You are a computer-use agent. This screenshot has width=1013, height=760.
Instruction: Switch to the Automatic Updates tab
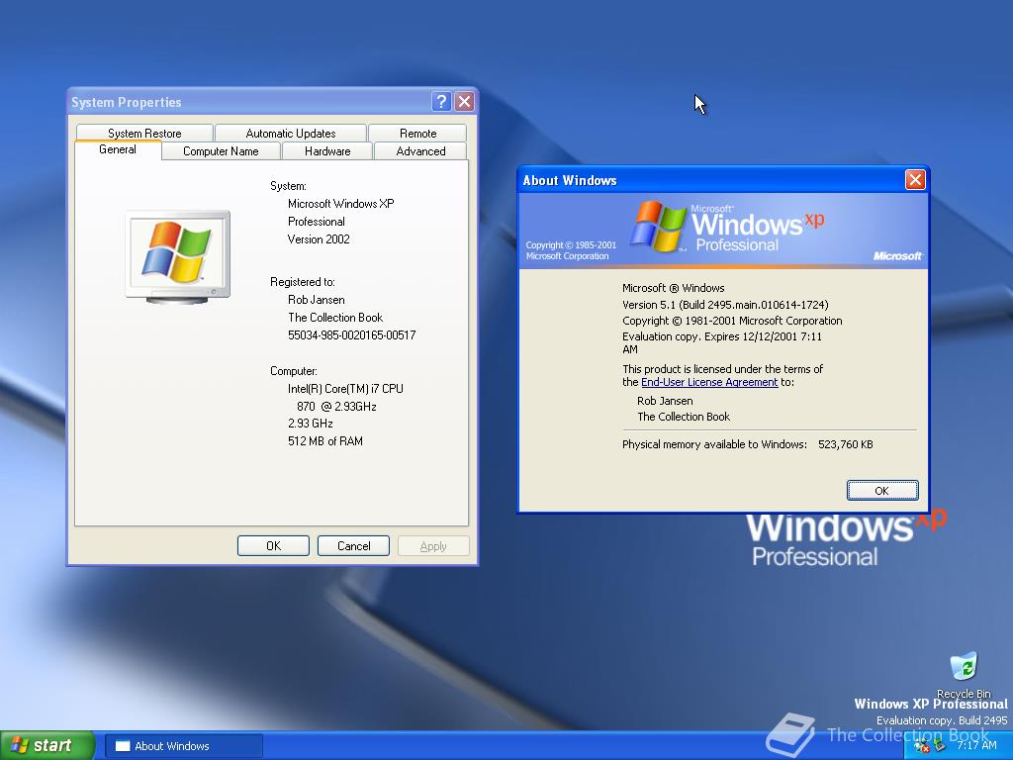tap(291, 134)
